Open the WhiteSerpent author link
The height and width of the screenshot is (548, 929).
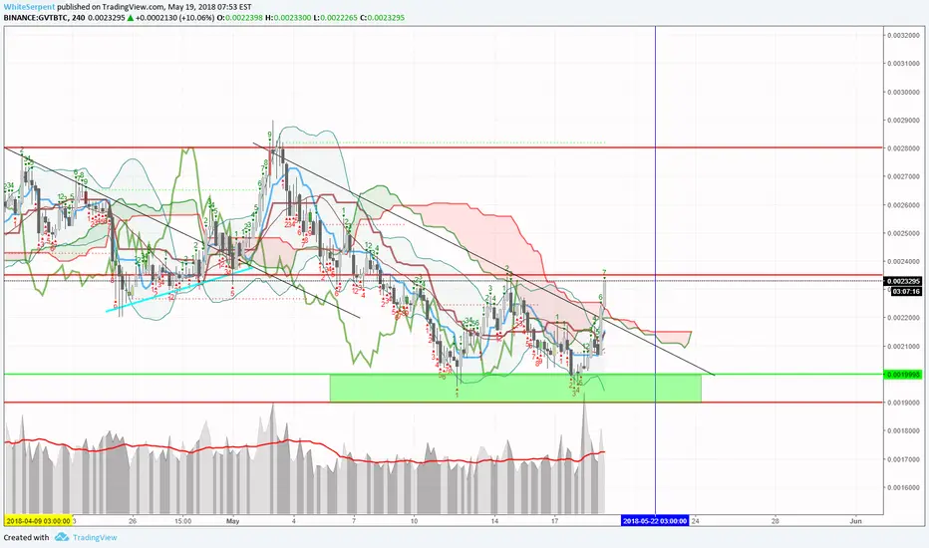point(30,7)
